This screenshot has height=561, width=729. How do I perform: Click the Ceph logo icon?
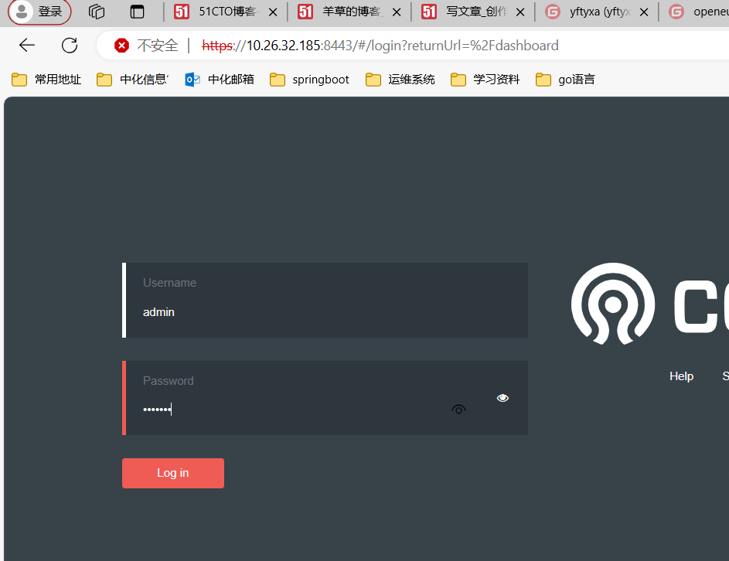[x=613, y=304]
